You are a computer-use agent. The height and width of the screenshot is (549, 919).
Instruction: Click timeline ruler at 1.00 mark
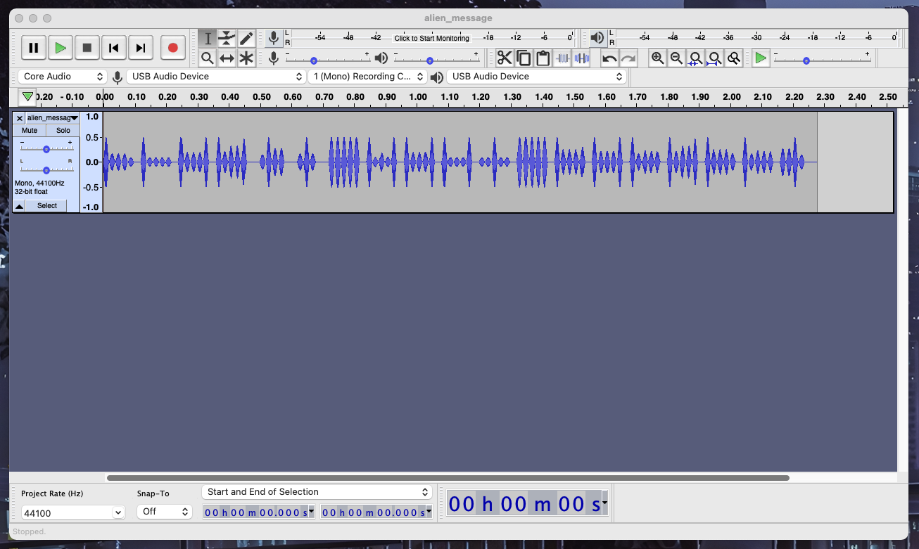click(418, 97)
